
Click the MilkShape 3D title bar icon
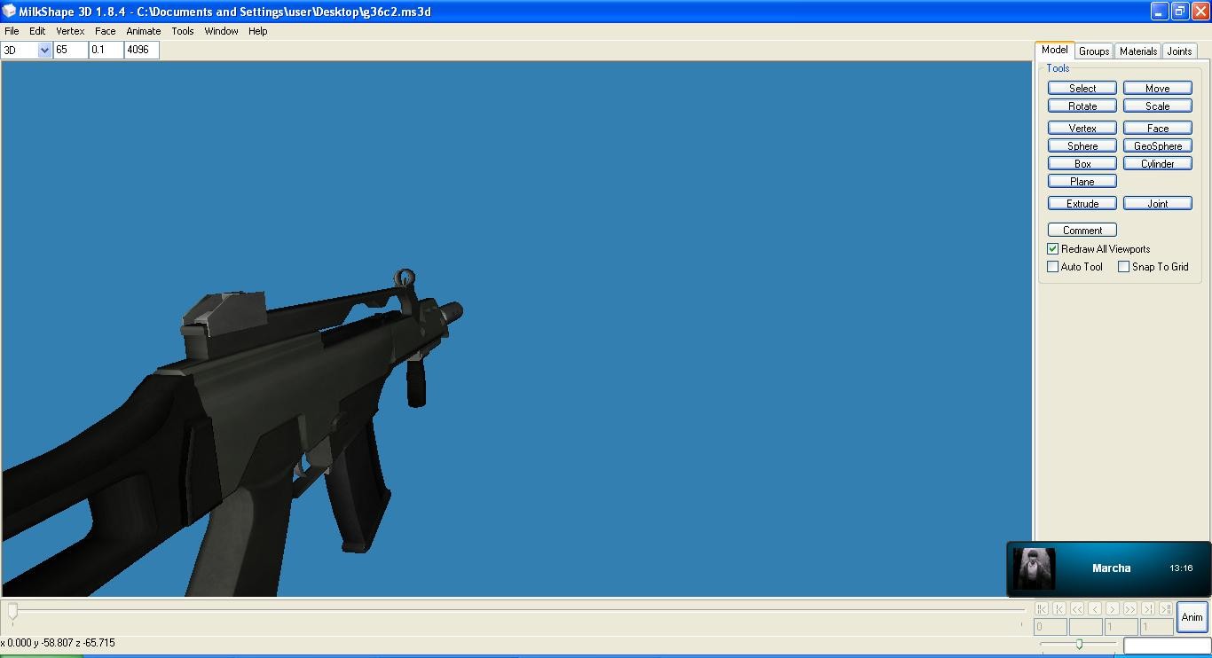click(x=9, y=12)
